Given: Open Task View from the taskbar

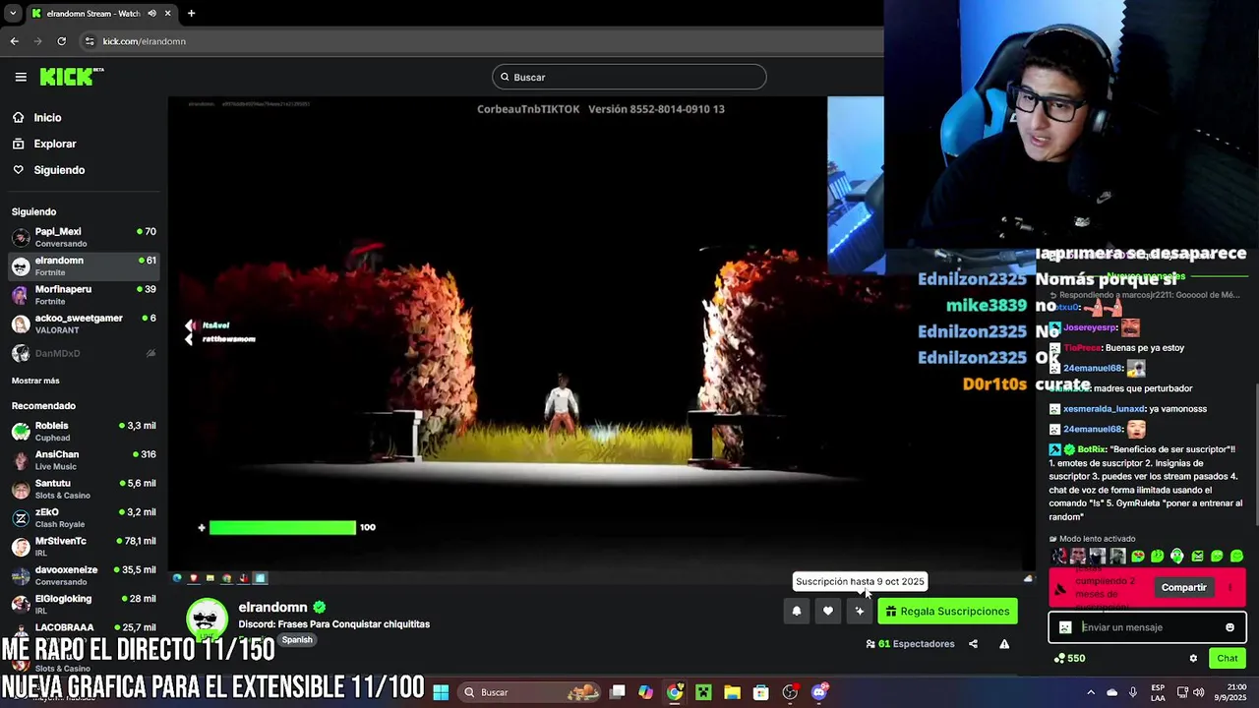Looking at the screenshot, I should pos(617,692).
